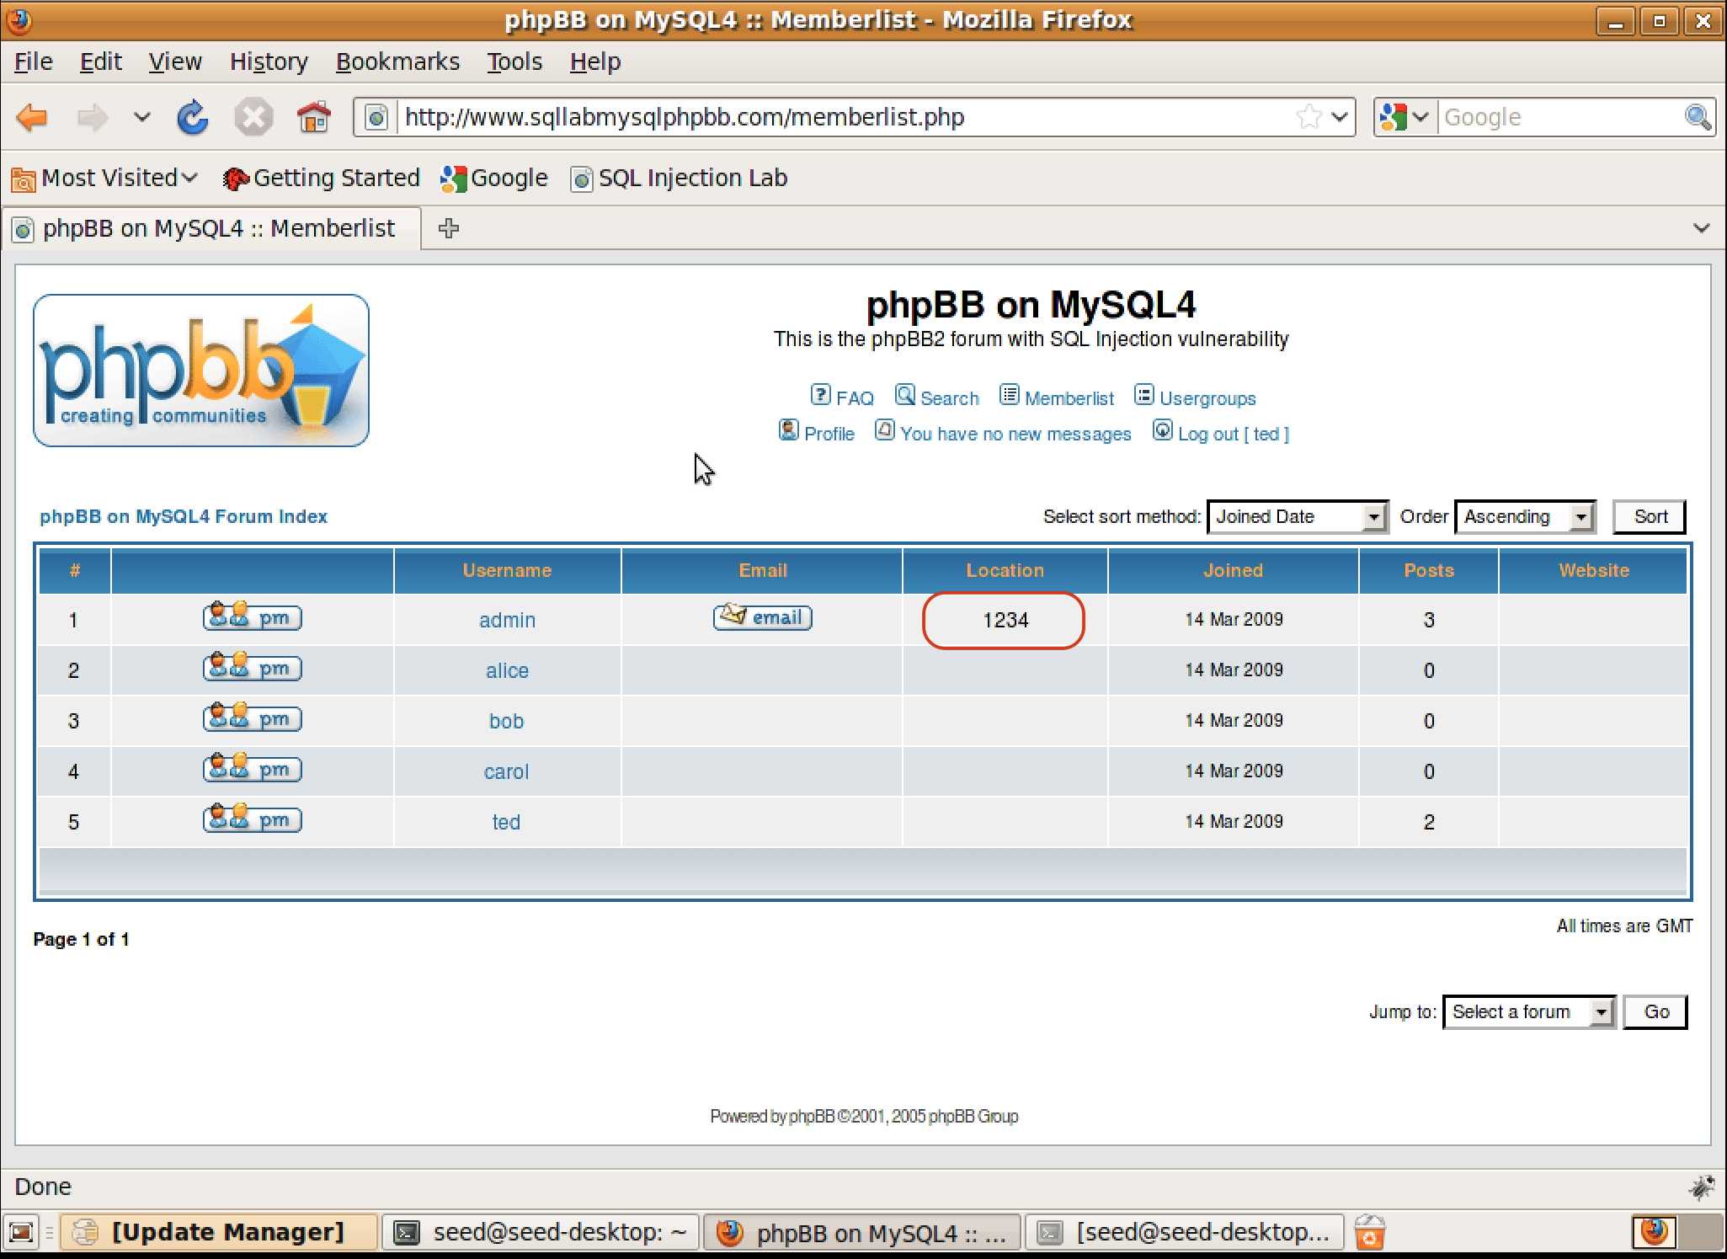The width and height of the screenshot is (1727, 1259).
Task: Click the Sort button
Action: 1650,516
